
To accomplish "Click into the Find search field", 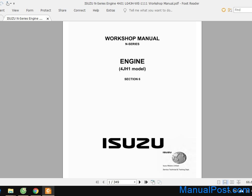I will click(243, 10).
